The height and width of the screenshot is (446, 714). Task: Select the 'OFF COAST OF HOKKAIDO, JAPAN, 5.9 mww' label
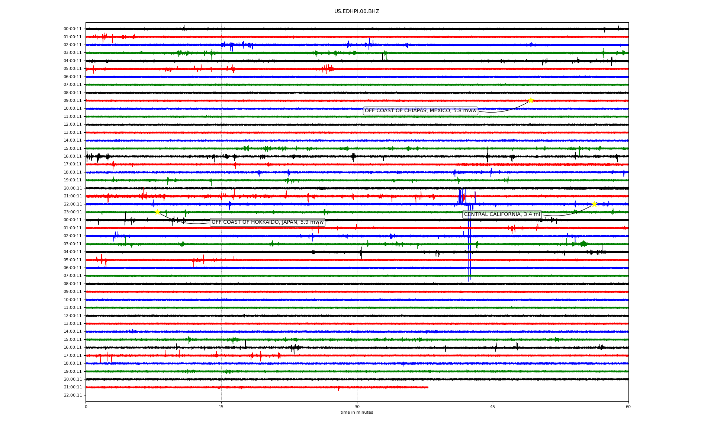(x=267, y=222)
